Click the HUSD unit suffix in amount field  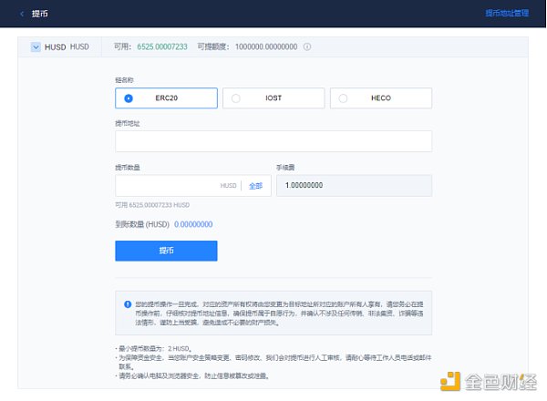[x=228, y=185]
